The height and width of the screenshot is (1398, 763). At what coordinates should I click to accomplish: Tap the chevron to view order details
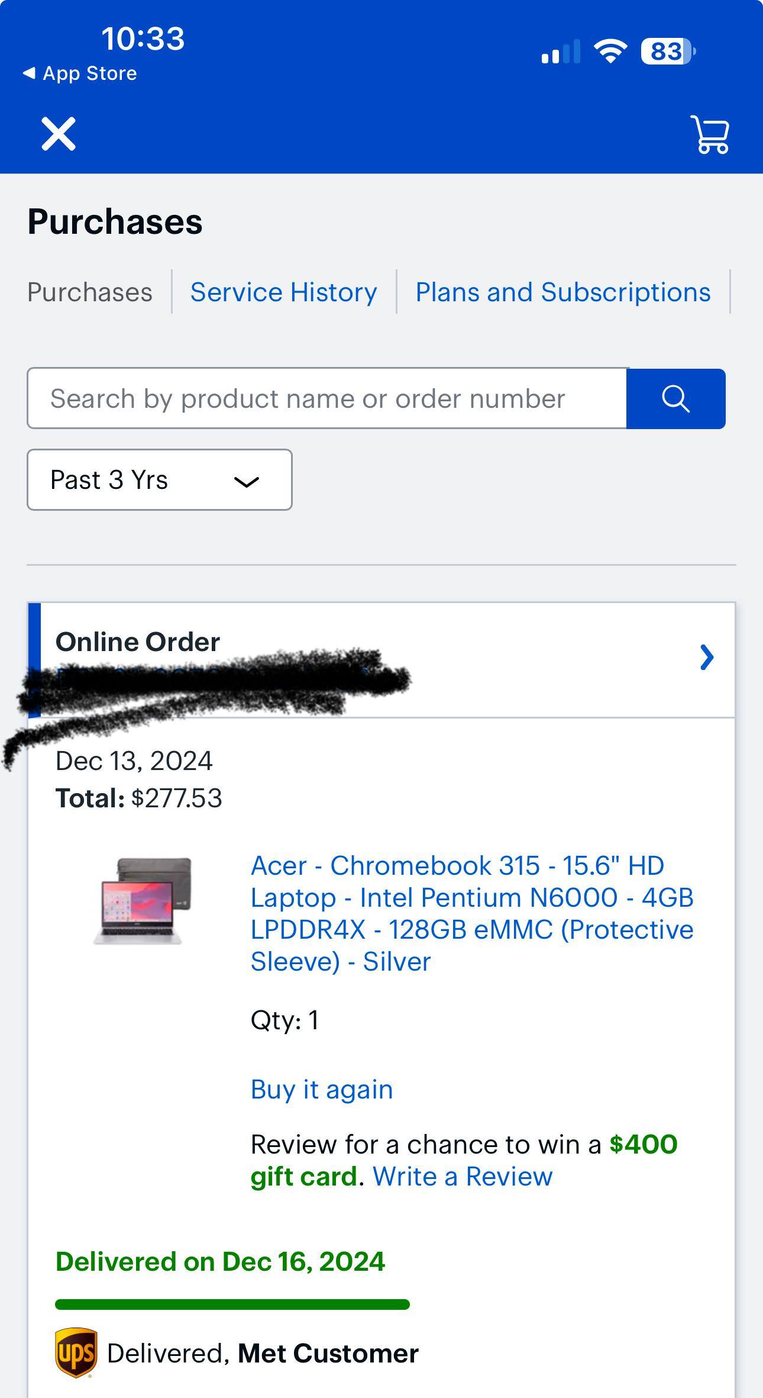point(706,658)
